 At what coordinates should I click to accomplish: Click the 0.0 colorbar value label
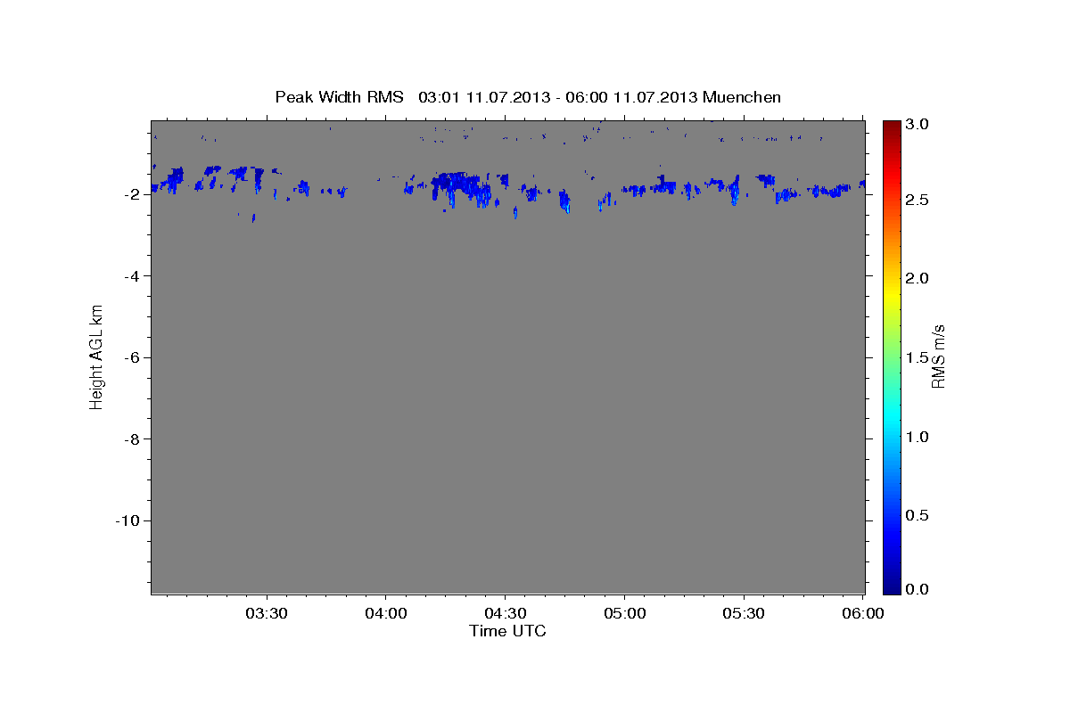coord(918,589)
